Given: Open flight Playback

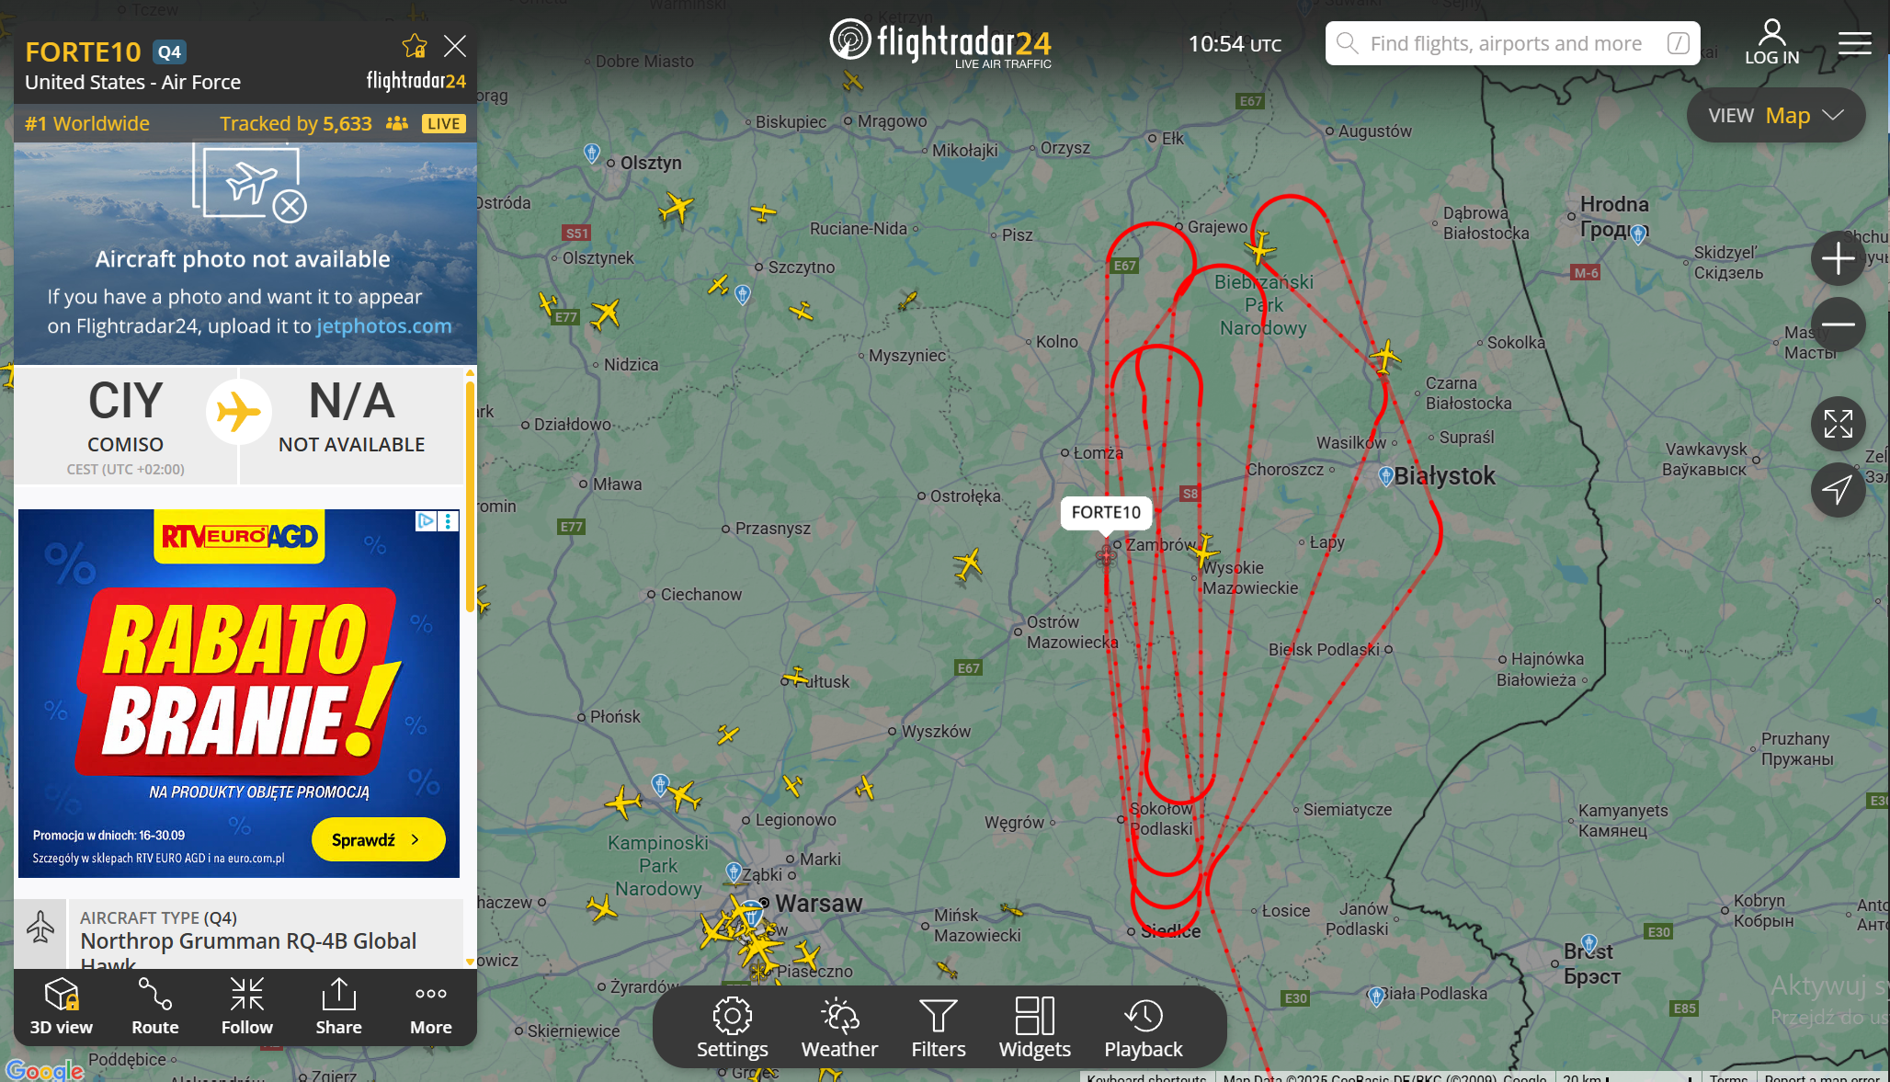Looking at the screenshot, I should pos(1144,1028).
